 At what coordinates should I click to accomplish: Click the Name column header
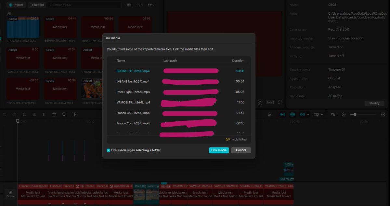(121, 61)
